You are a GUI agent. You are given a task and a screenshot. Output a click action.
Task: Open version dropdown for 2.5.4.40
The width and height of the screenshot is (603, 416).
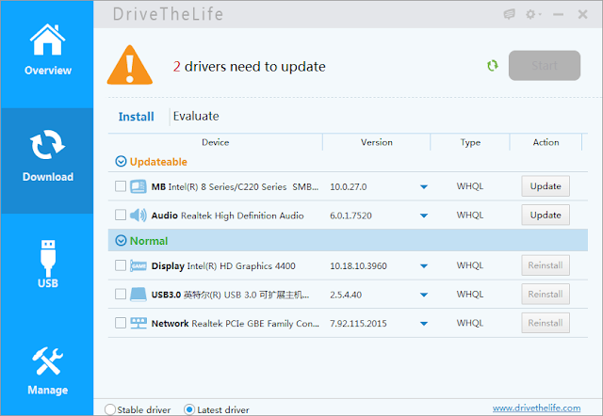[x=424, y=295]
